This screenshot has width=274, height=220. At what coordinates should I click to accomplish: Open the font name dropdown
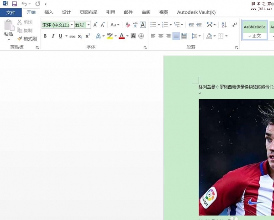point(71,25)
